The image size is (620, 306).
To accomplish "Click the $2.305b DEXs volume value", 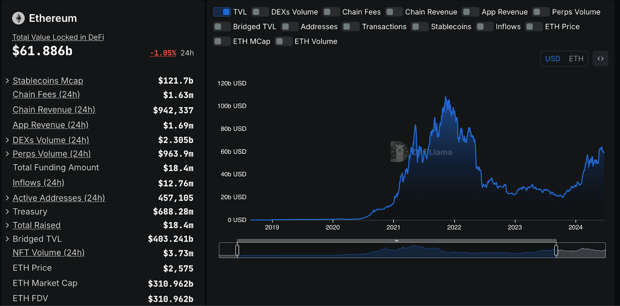I will 176,140.
